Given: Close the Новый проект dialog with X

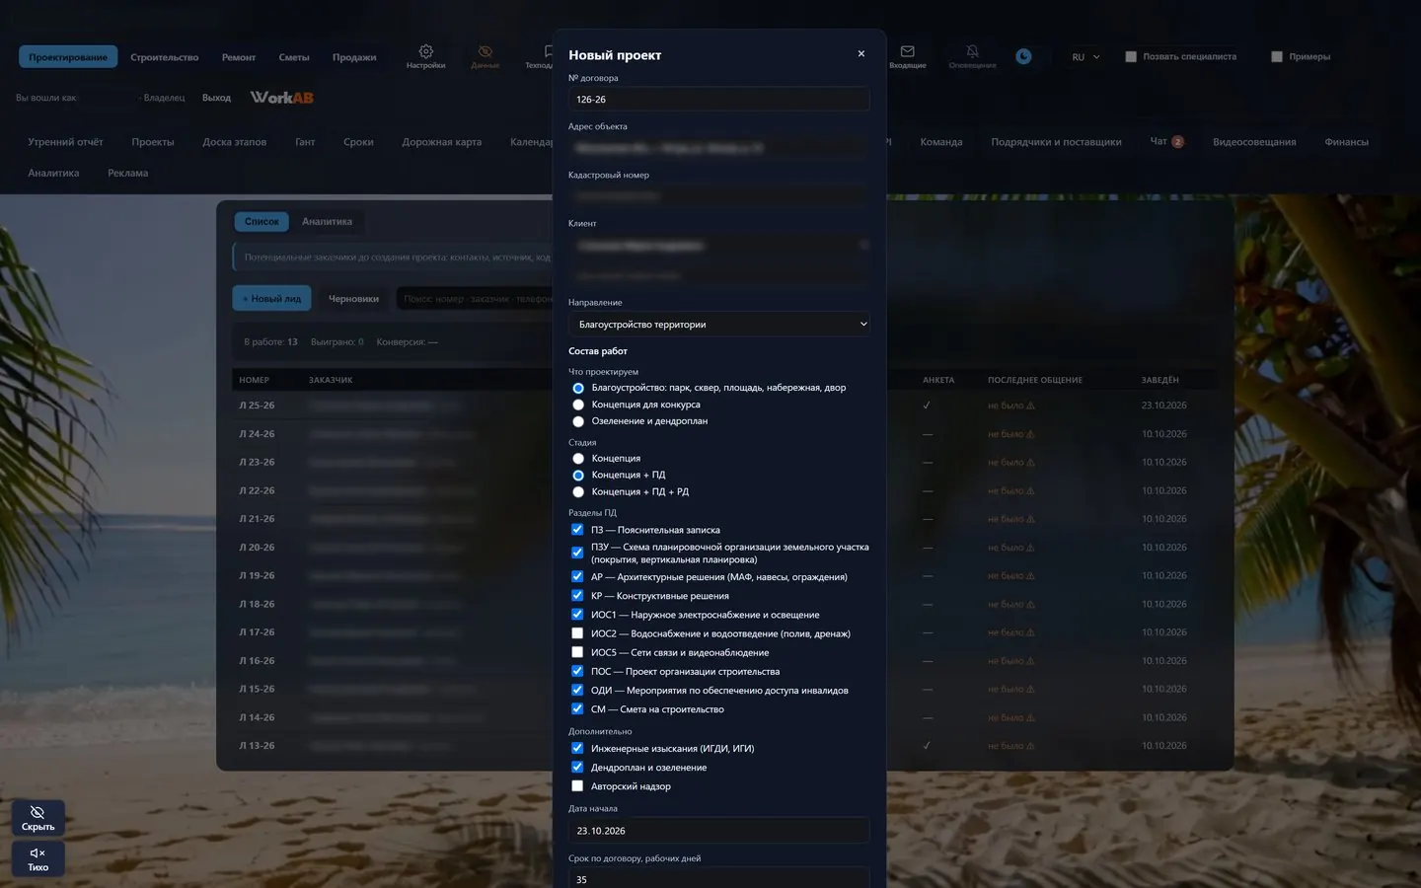Looking at the screenshot, I should click(x=861, y=54).
